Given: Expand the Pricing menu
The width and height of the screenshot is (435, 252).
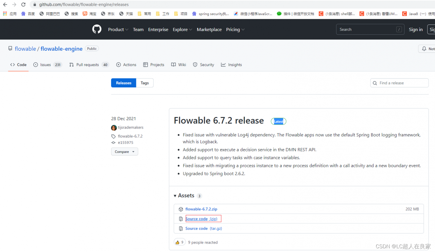Looking at the screenshot, I should tap(235, 30).
